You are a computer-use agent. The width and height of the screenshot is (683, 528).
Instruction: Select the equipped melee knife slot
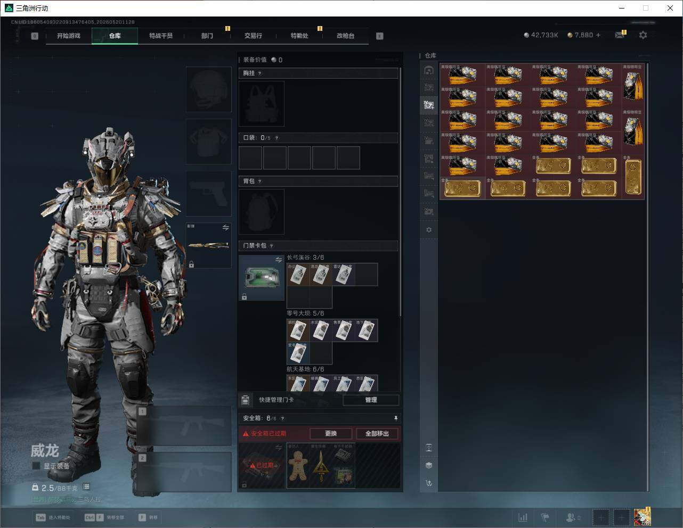[208, 245]
